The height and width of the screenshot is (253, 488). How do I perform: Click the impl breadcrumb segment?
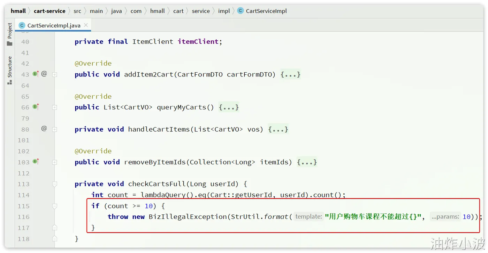point(224,11)
